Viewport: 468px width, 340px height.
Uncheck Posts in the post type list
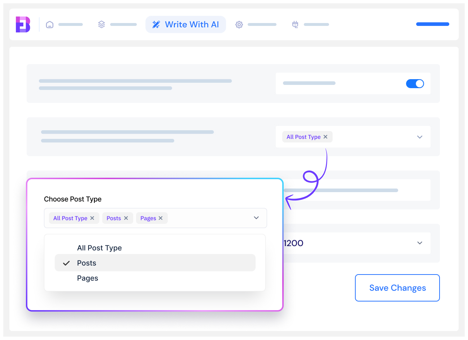coord(86,263)
